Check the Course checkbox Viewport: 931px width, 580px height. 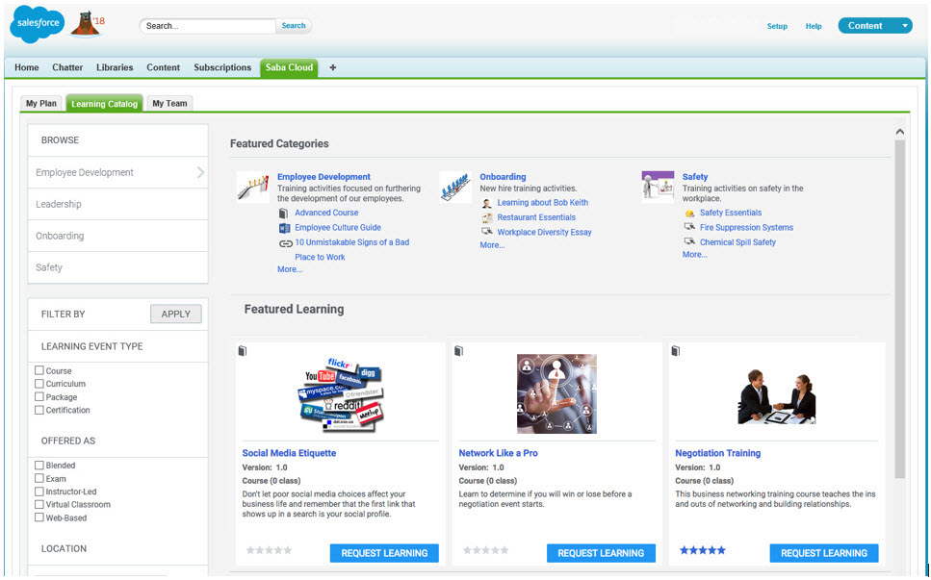click(x=39, y=370)
